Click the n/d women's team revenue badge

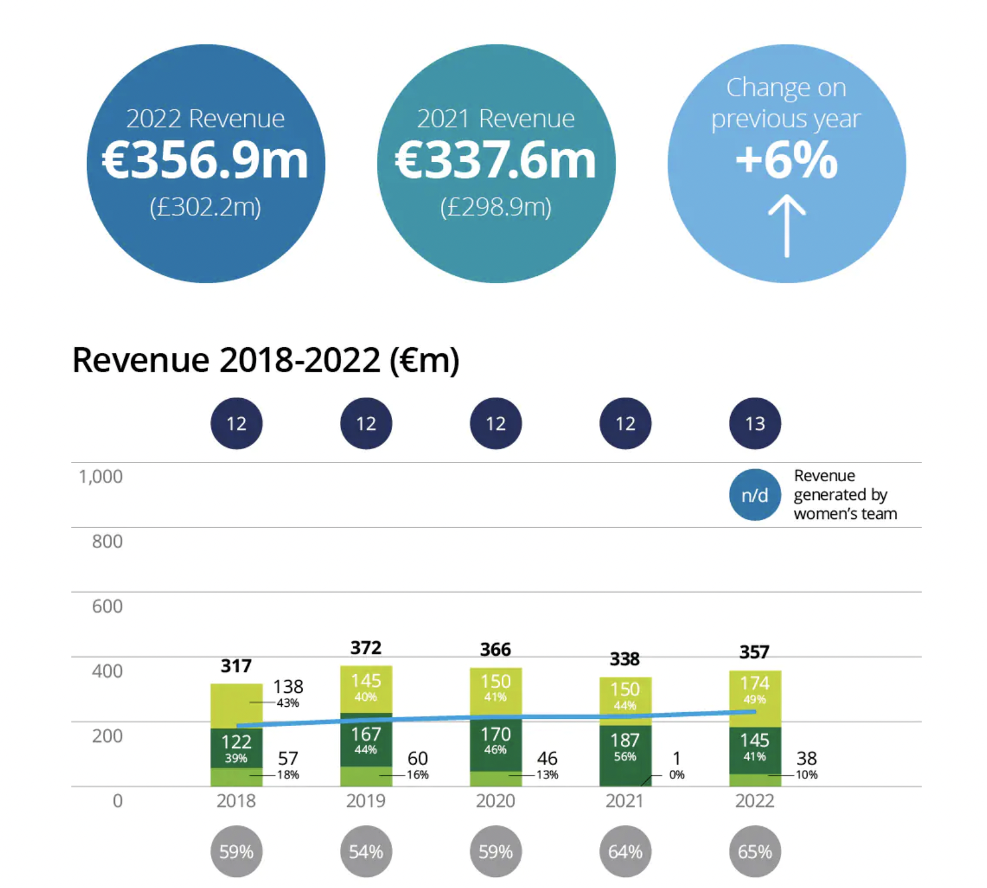[755, 495]
